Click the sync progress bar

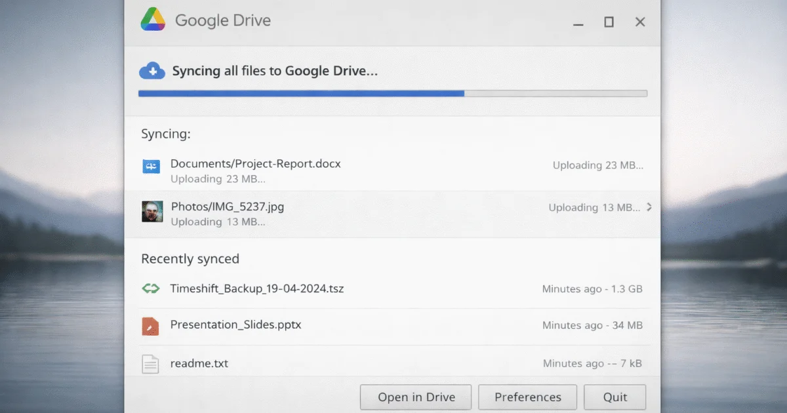pos(393,94)
